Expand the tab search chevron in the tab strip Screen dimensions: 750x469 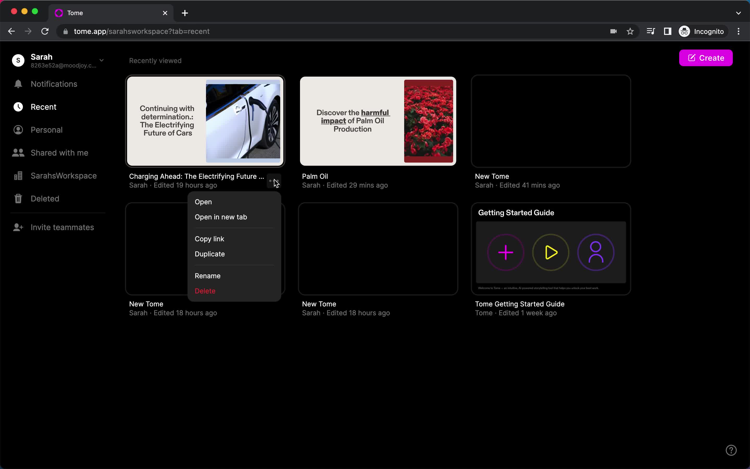(x=739, y=13)
